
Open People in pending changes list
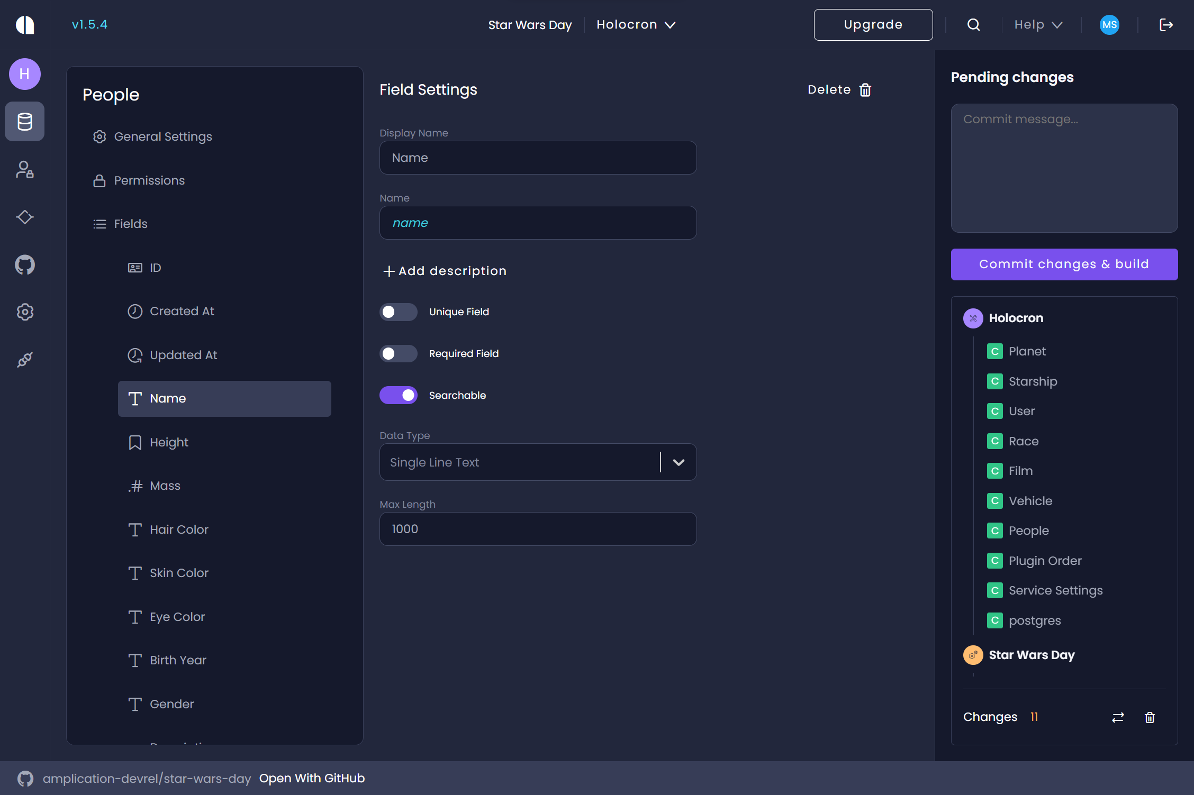click(1028, 531)
